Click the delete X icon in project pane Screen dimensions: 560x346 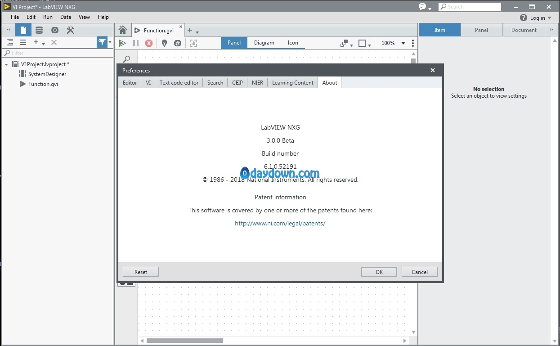click(54, 42)
